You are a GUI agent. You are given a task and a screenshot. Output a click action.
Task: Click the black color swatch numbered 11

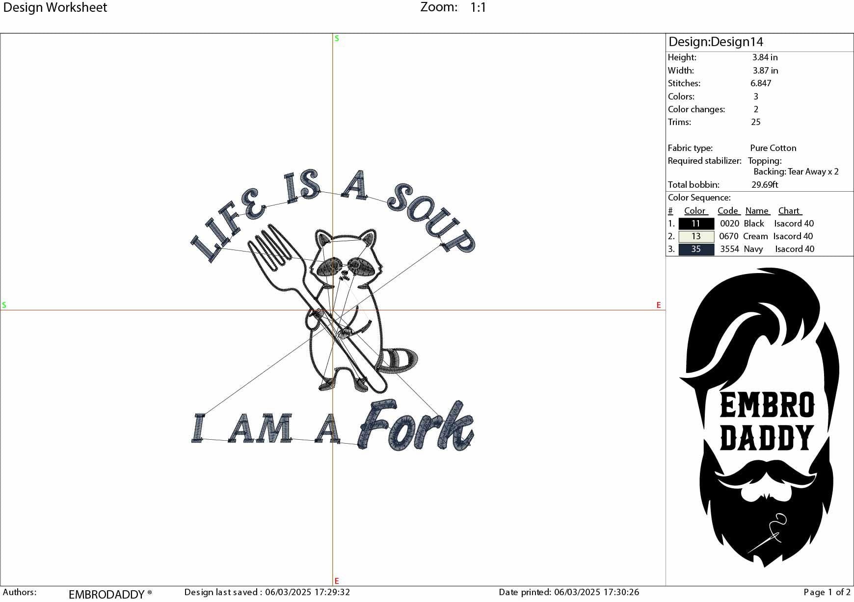point(696,224)
